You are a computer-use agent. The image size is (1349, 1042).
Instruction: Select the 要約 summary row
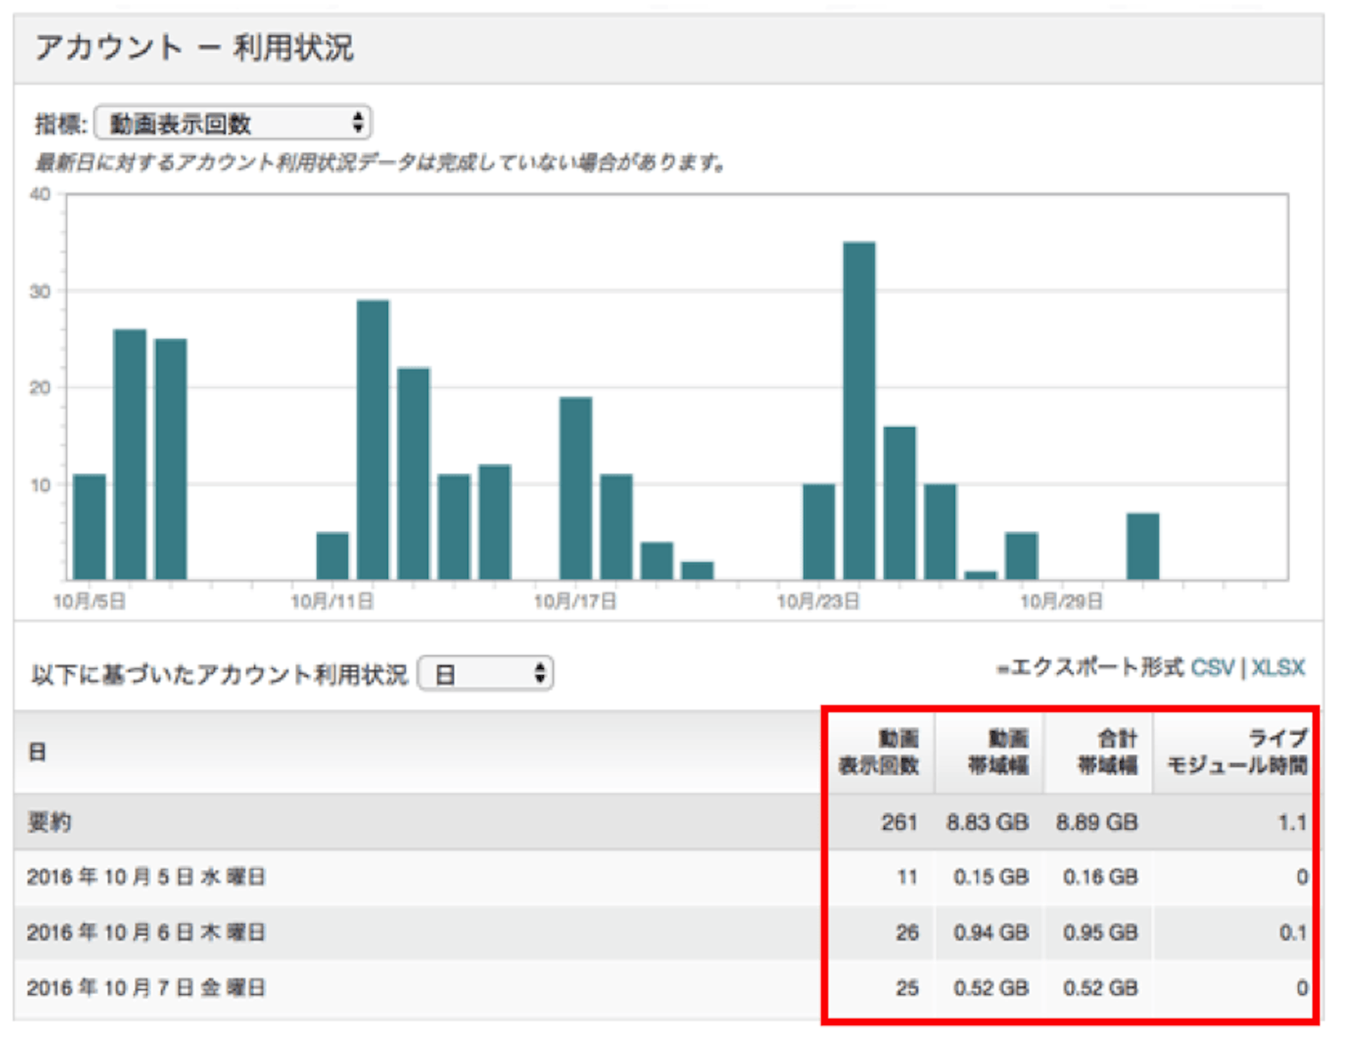[49, 821]
